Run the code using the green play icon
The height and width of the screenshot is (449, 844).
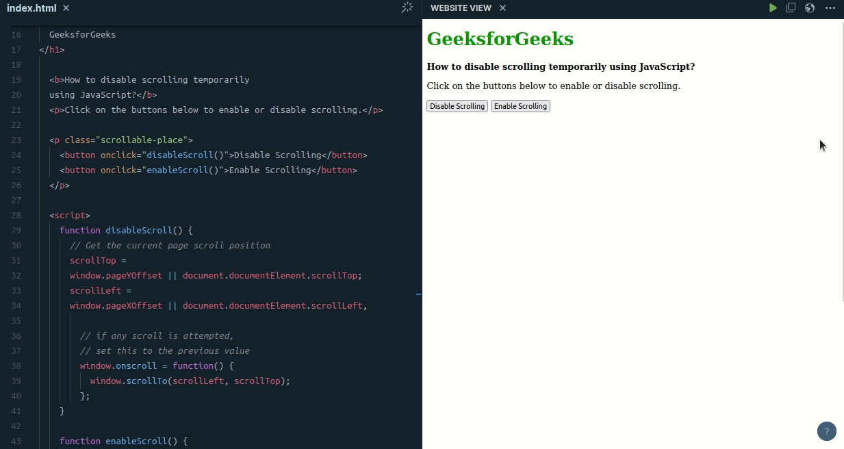coord(773,8)
